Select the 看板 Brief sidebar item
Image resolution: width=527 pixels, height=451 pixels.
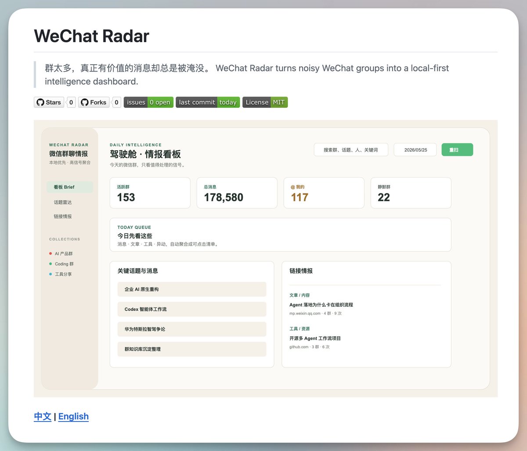tap(70, 187)
